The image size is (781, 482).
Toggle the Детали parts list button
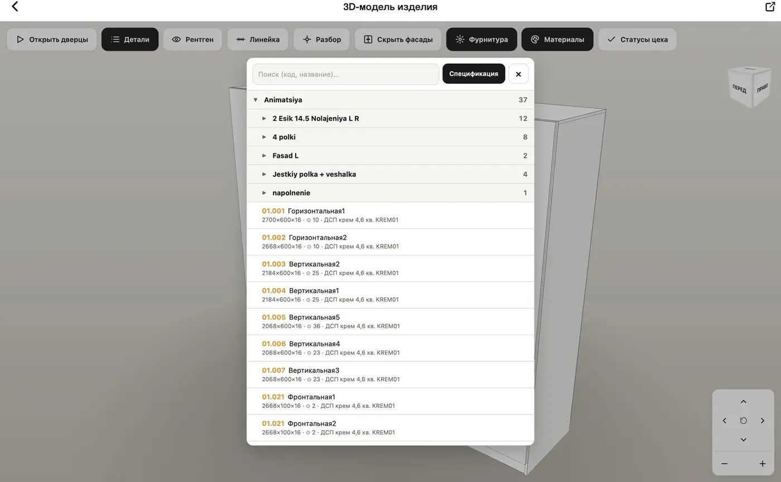pyautogui.click(x=130, y=40)
